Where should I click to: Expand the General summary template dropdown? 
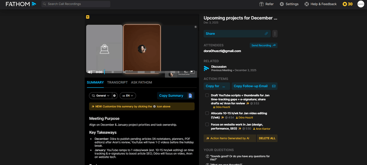[100, 96]
